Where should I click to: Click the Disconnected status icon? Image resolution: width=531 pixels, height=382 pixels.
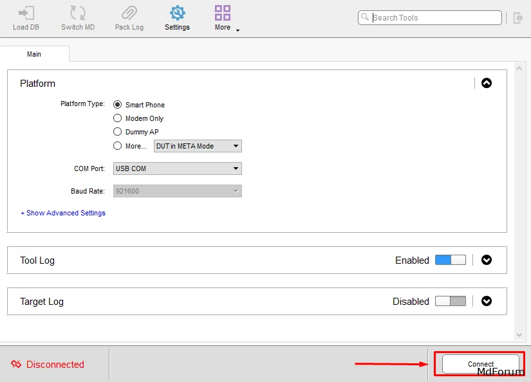pos(16,365)
